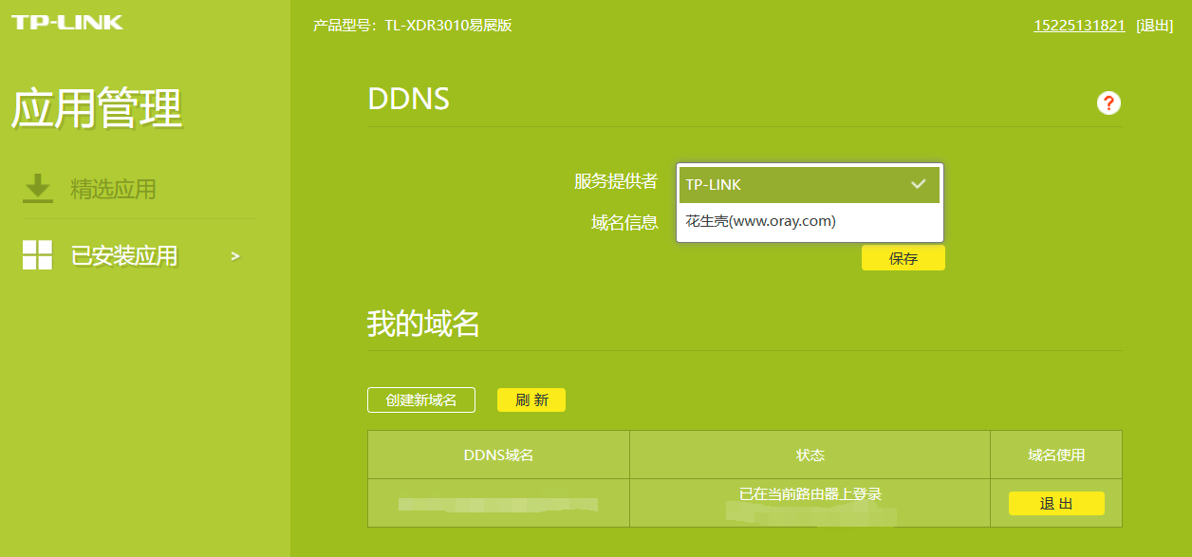
Task: Click the TP-LINK logo
Action: (67, 22)
